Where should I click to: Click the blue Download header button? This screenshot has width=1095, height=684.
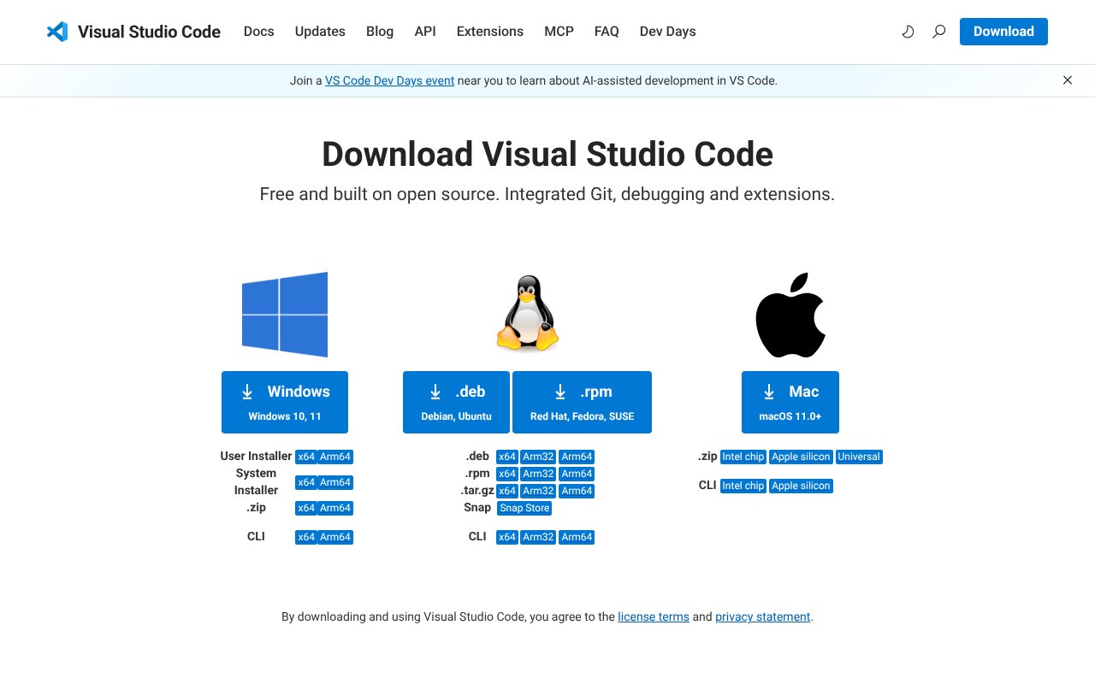click(1003, 32)
